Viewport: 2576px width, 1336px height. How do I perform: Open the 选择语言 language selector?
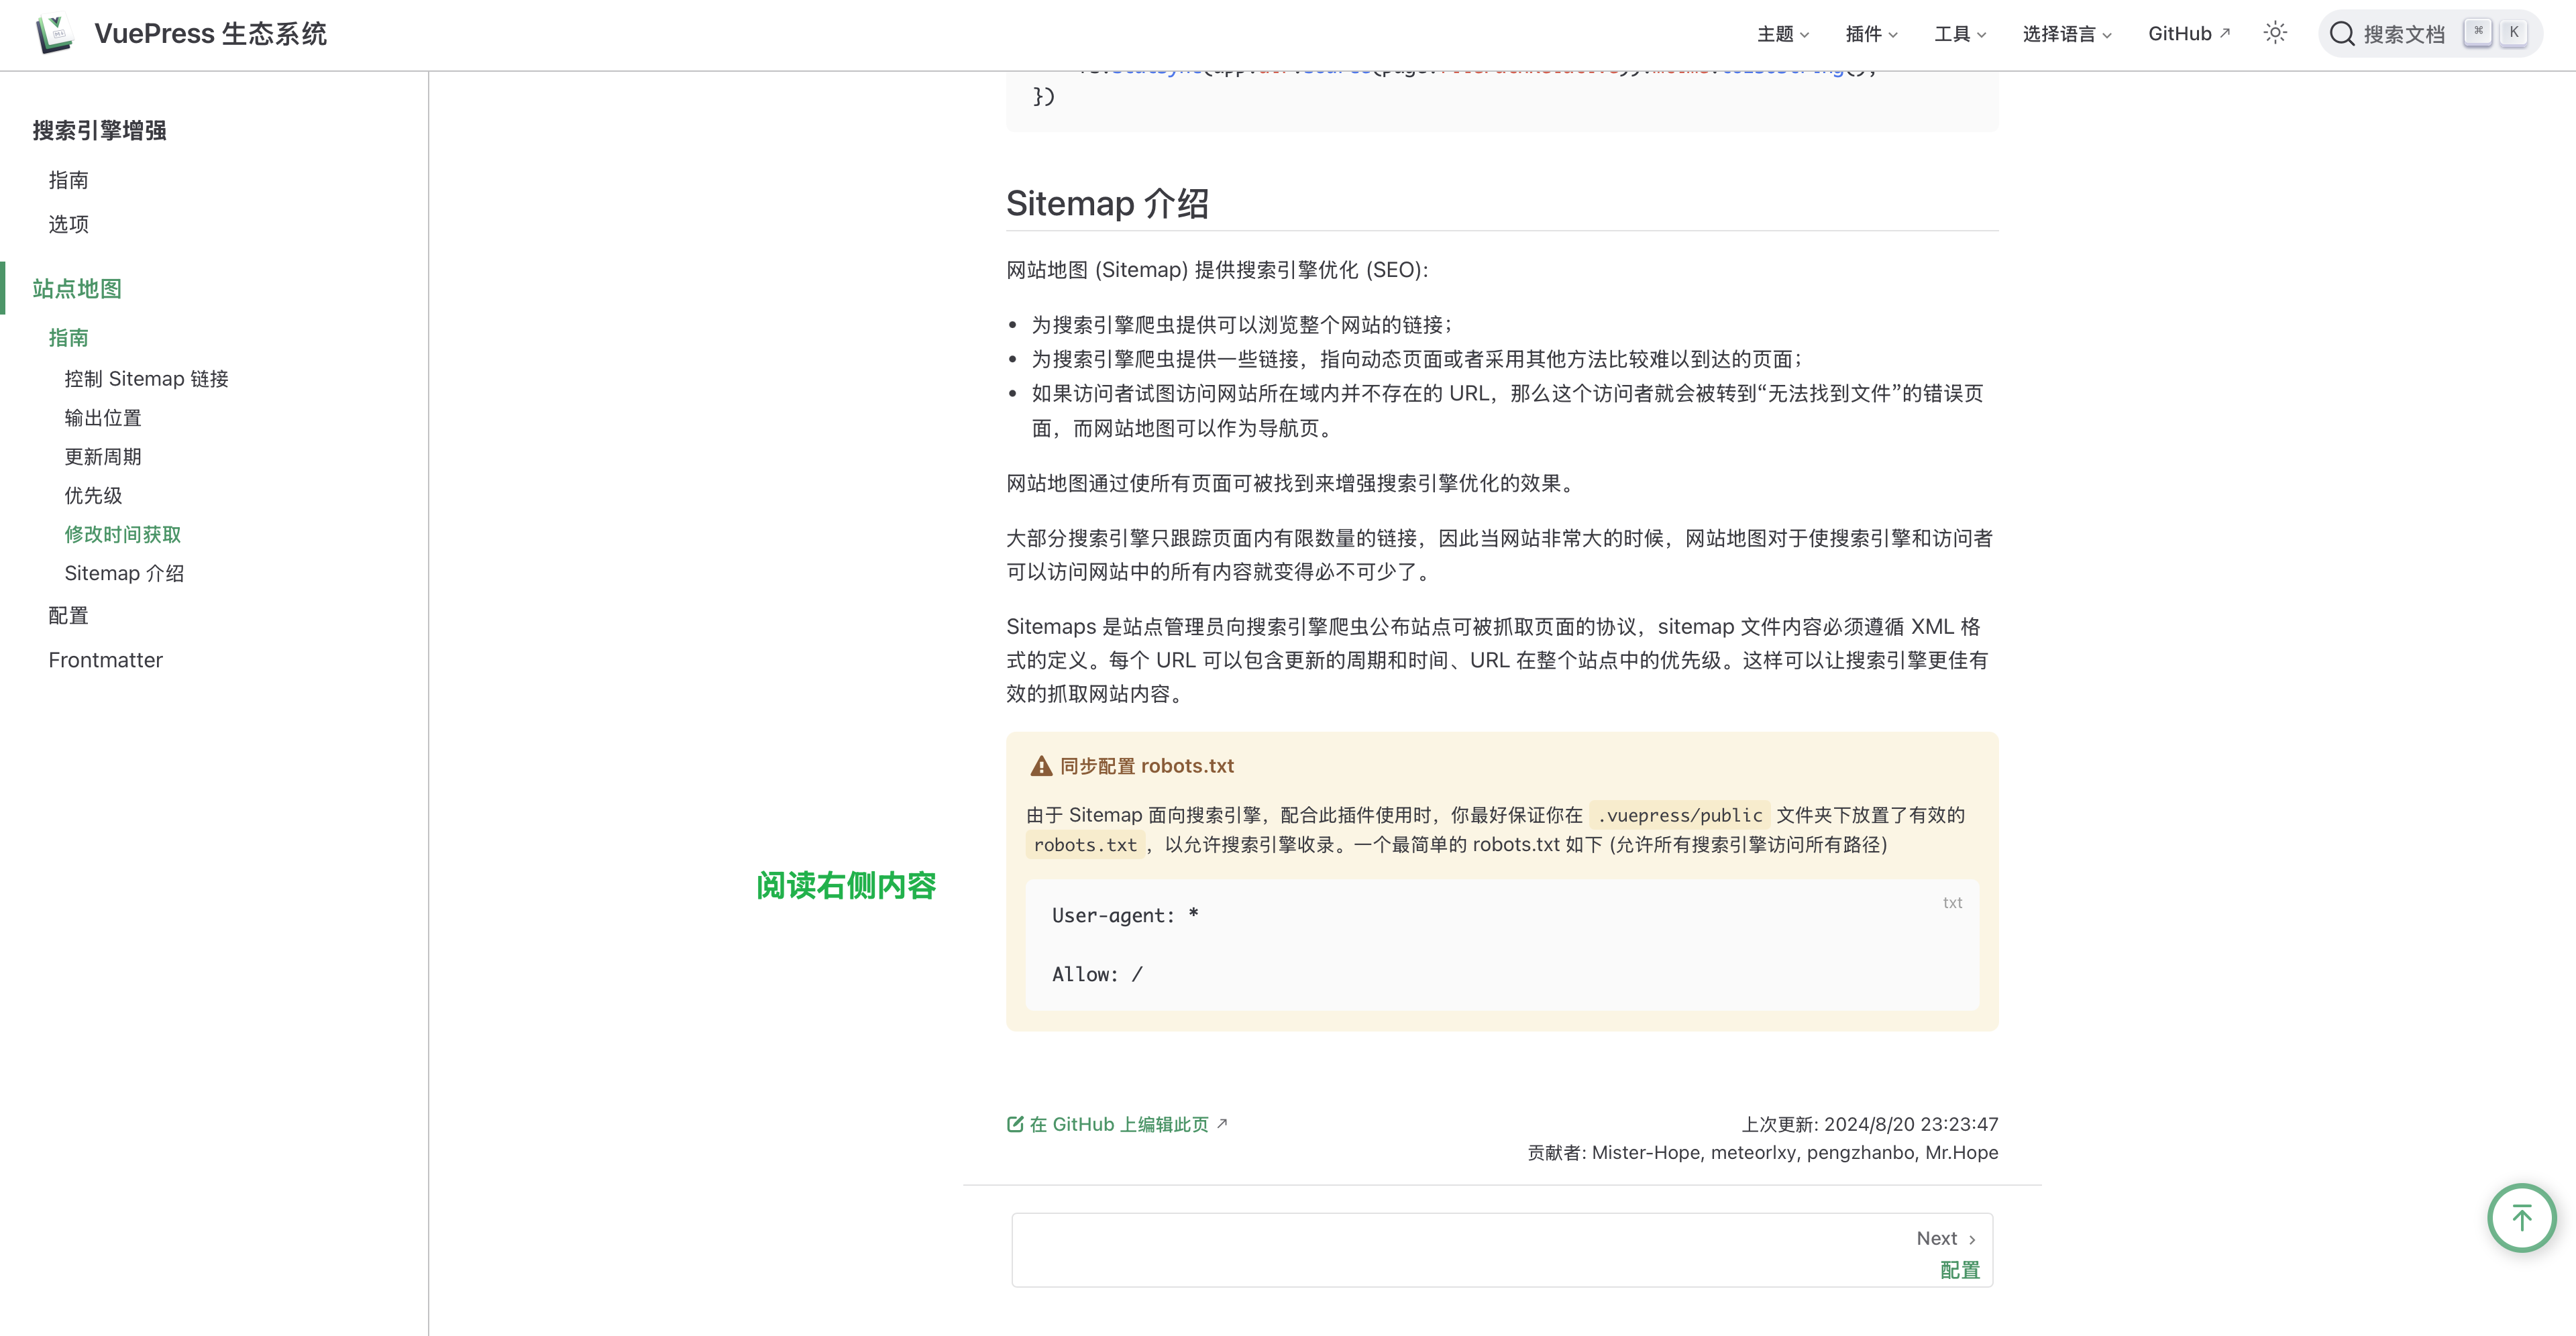[2066, 34]
